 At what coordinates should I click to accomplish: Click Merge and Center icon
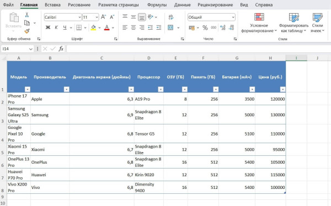170,28
